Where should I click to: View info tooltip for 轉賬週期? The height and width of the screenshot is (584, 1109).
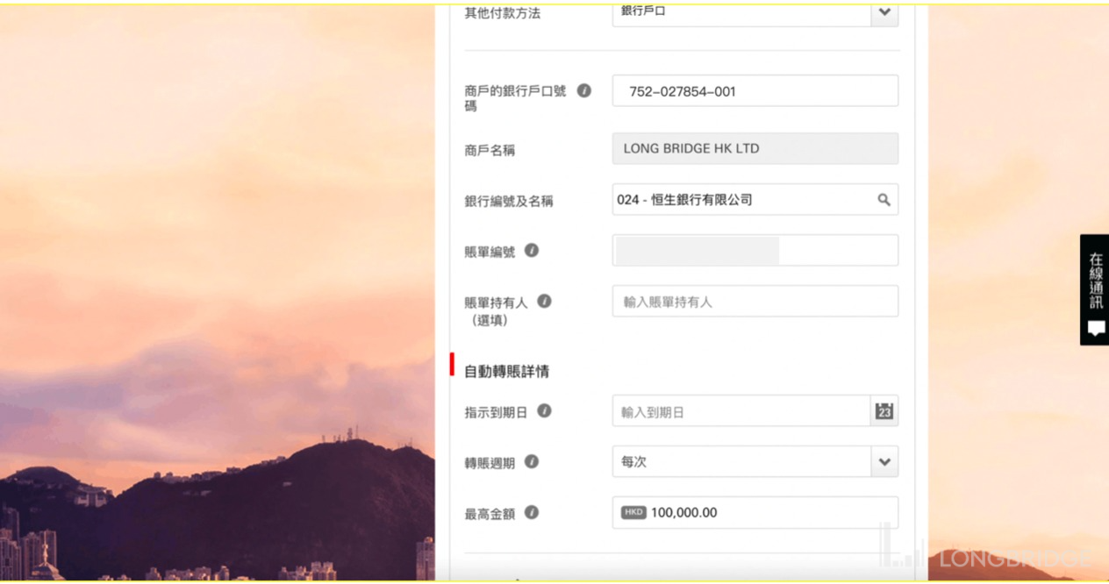tap(532, 462)
